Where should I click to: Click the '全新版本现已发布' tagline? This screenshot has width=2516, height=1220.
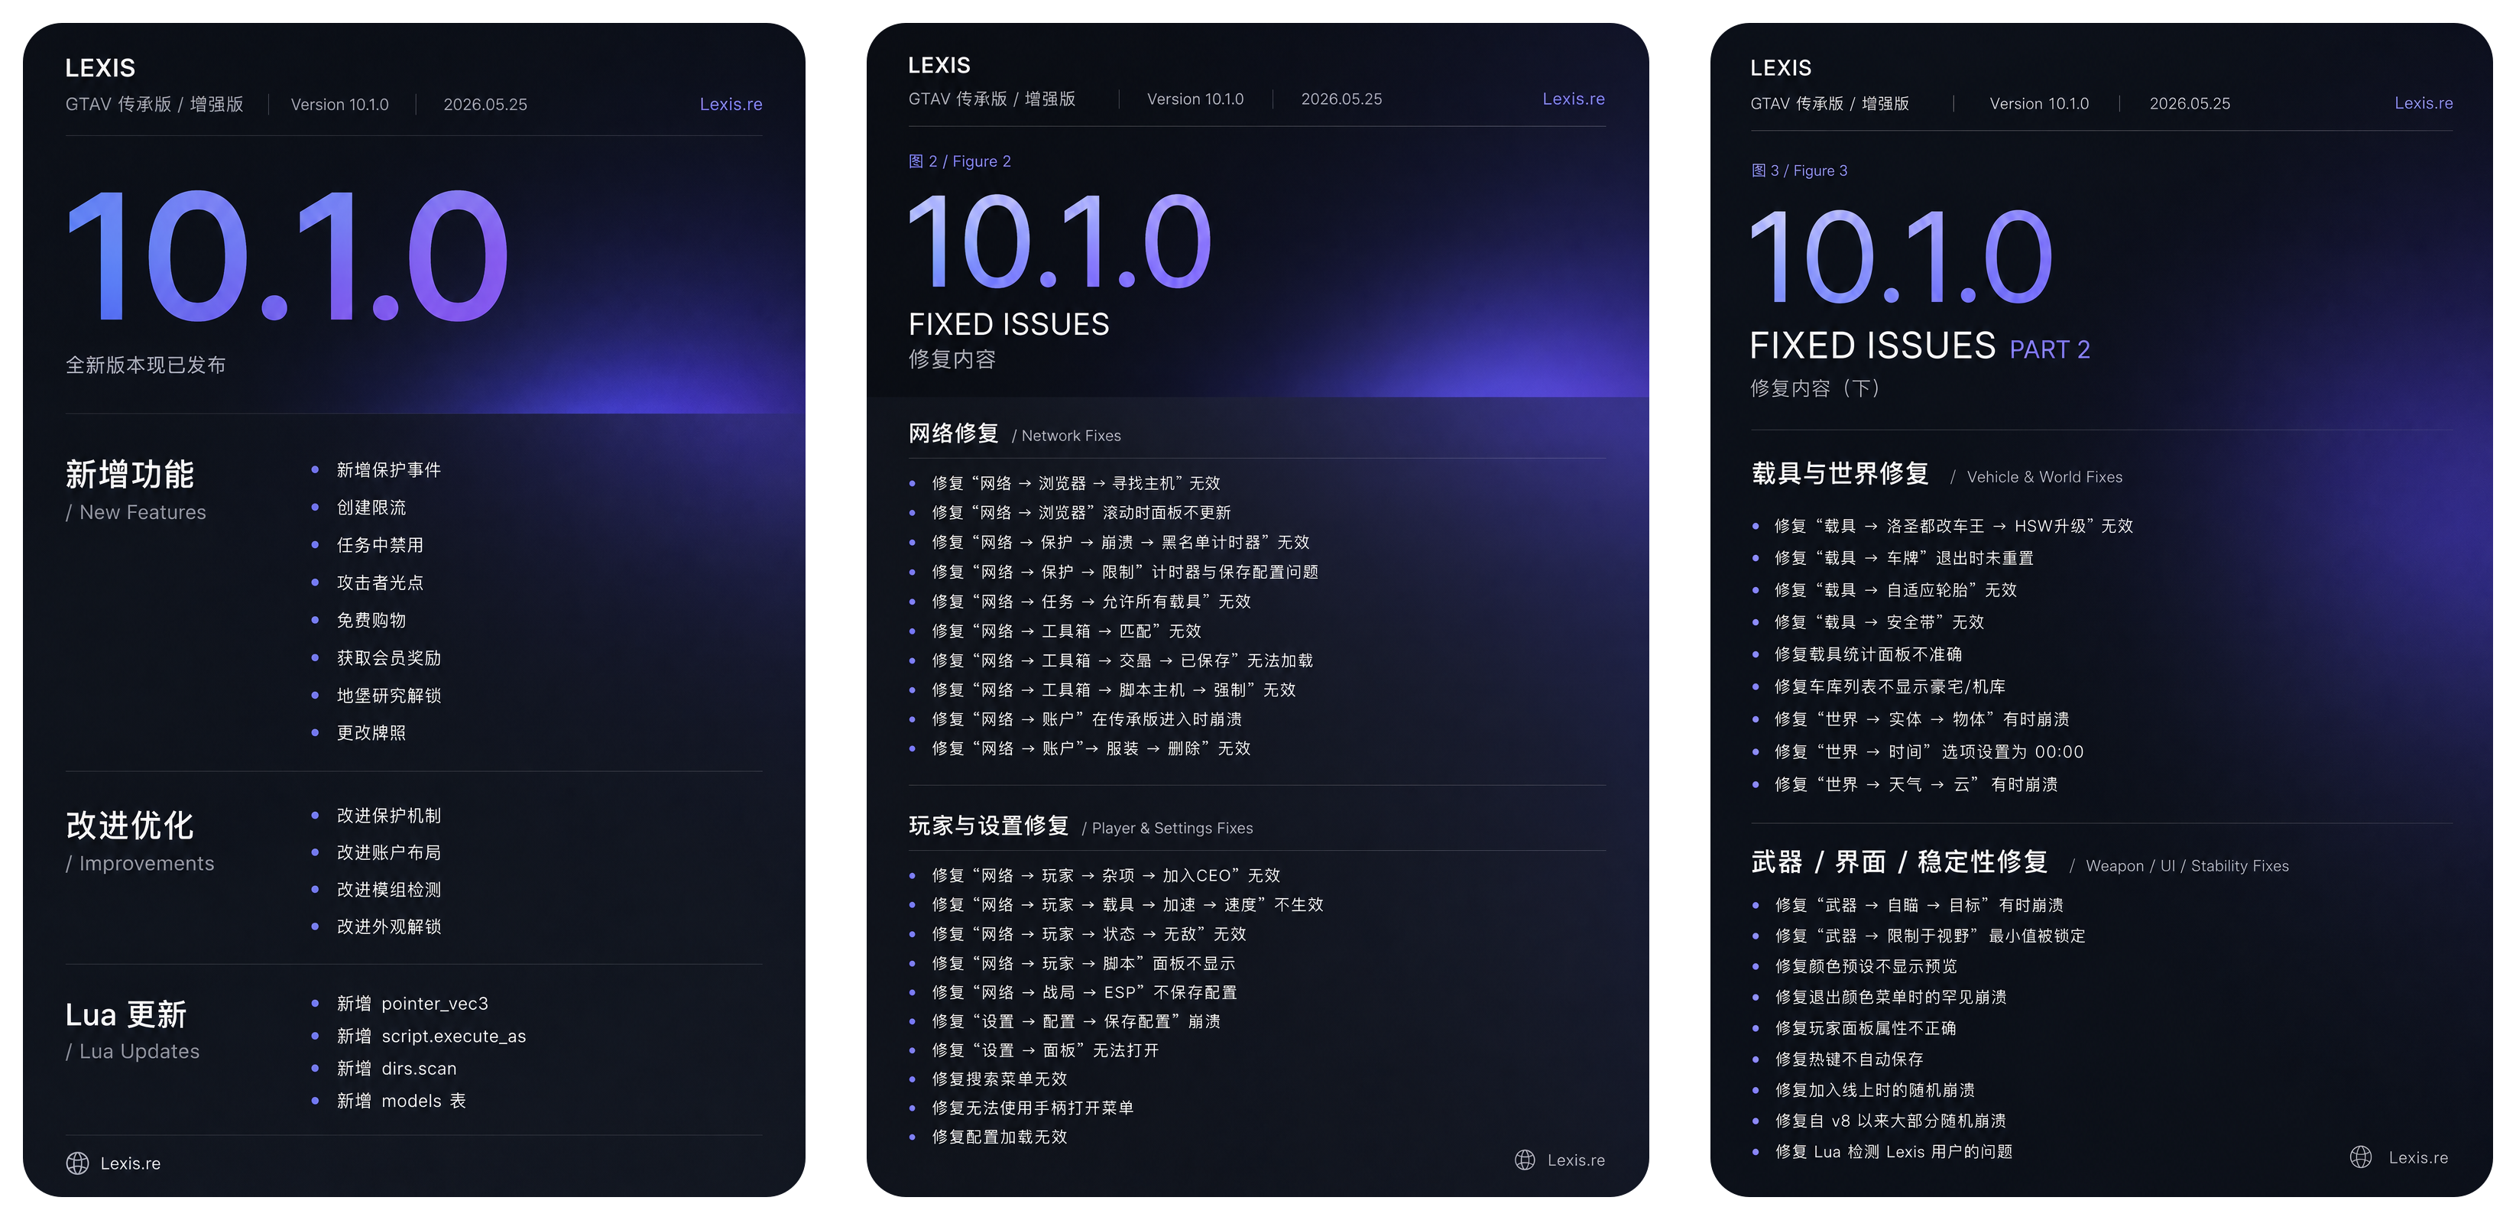tap(145, 365)
